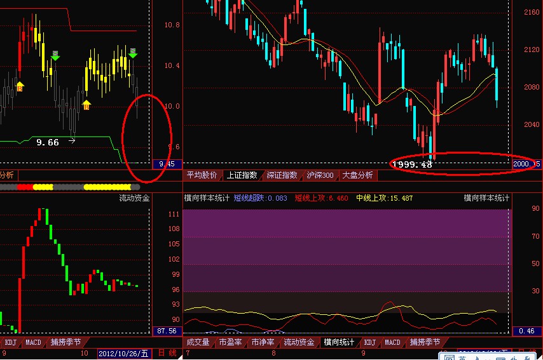This screenshot has width=543, height=360.
Task: Open the 流动资金 indicator tab on right panel
Action: 298,342
